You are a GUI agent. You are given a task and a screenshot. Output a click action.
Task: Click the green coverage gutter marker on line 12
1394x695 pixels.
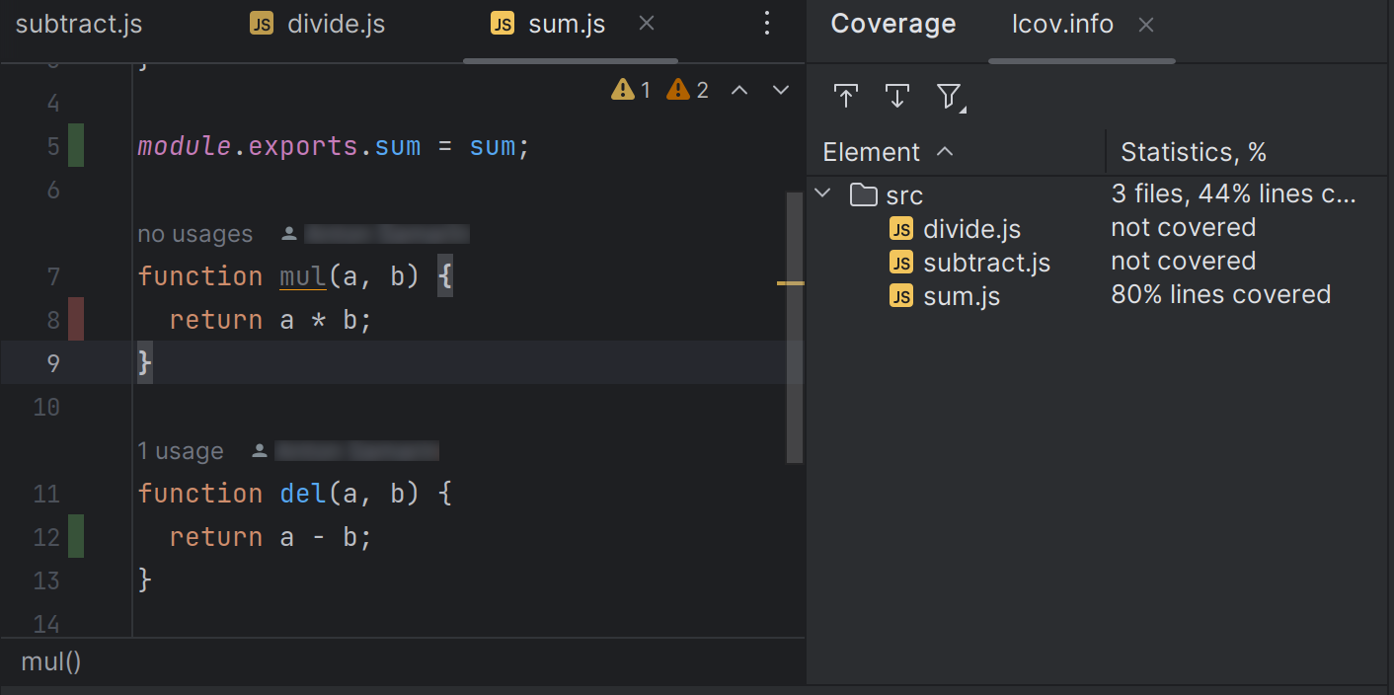coord(75,536)
